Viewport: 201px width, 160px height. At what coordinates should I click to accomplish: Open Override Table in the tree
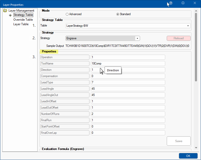click(x=23, y=20)
